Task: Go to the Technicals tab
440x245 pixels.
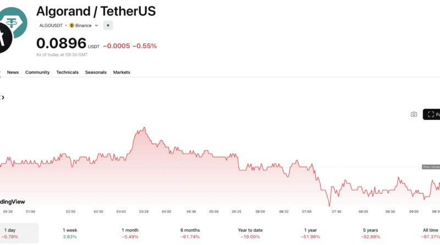Action: pos(67,72)
